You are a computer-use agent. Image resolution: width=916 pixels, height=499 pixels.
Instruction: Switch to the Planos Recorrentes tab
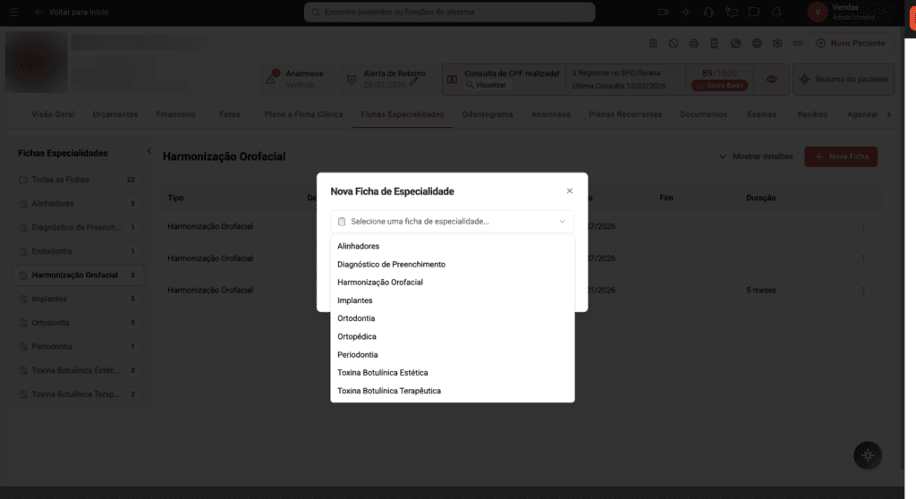(625, 114)
